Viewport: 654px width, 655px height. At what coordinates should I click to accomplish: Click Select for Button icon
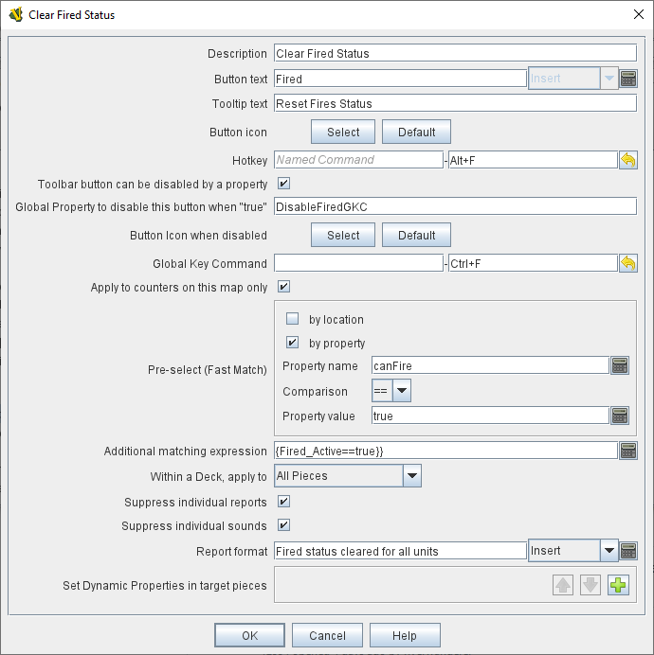click(x=343, y=132)
